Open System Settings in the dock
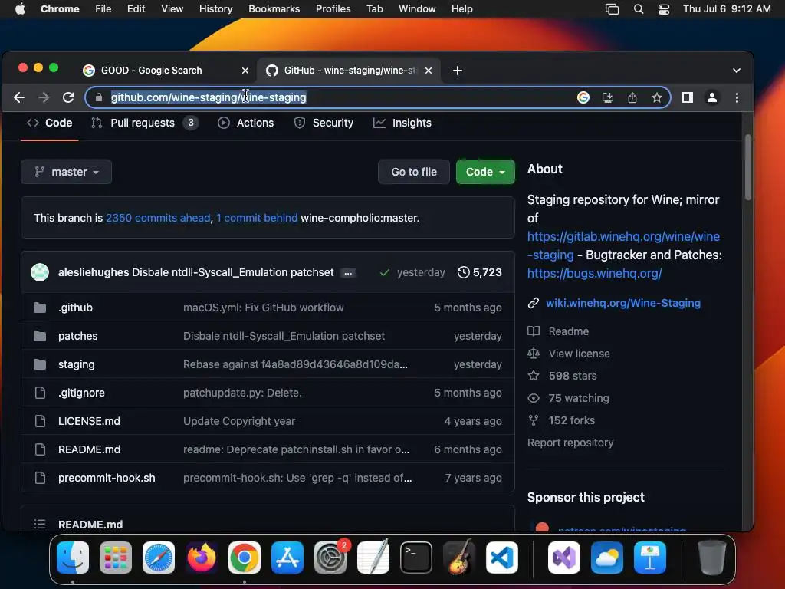Viewport: 785px width, 589px height. pos(330,558)
